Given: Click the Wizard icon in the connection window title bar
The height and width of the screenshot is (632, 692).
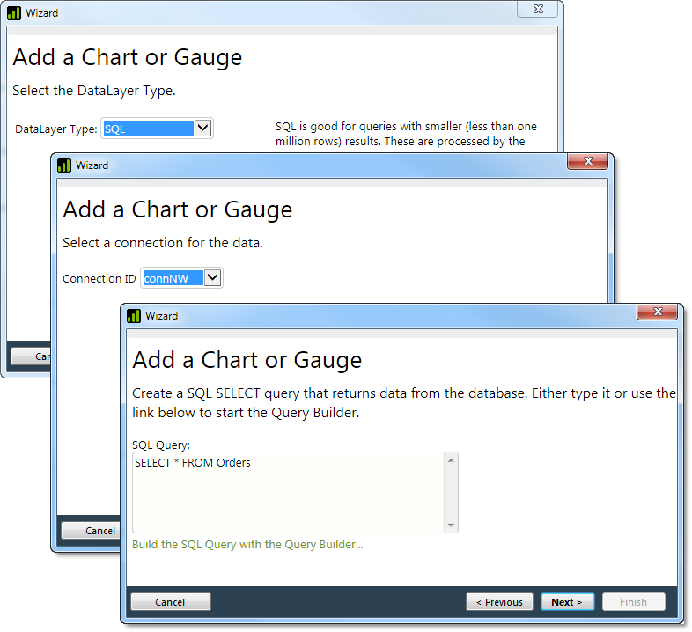Looking at the screenshot, I should tap(64, 165).
